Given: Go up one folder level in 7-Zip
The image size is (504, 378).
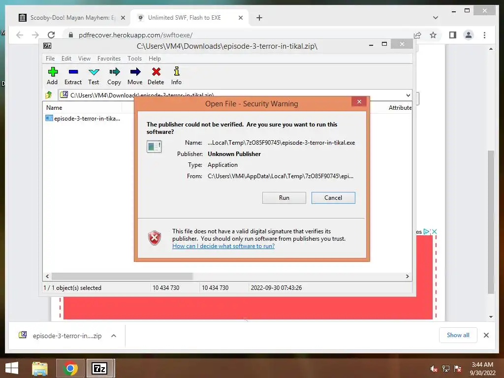Looking at the screenshot, I should pyautogui.click(x=49, y=95).
